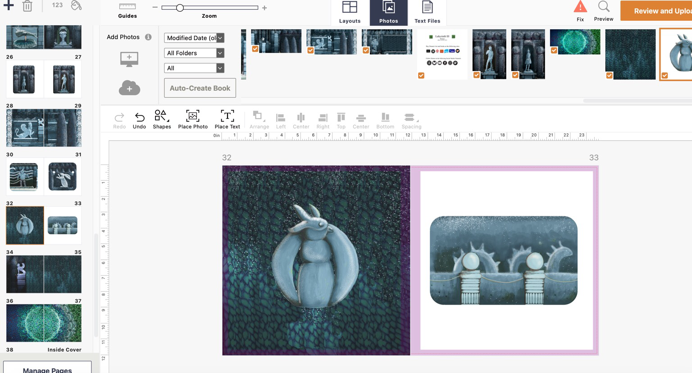Image resolution: width=692 pixels, height=373 pixels.
Task: Click the Undo tool
Action: (139, 120)
